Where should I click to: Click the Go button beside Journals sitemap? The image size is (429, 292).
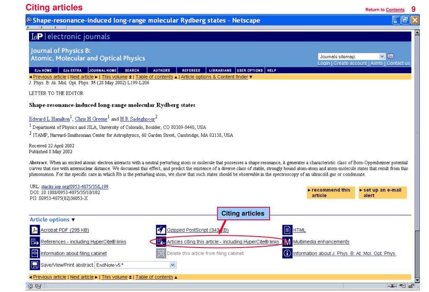pyautogui.click(x=390, y=56)
